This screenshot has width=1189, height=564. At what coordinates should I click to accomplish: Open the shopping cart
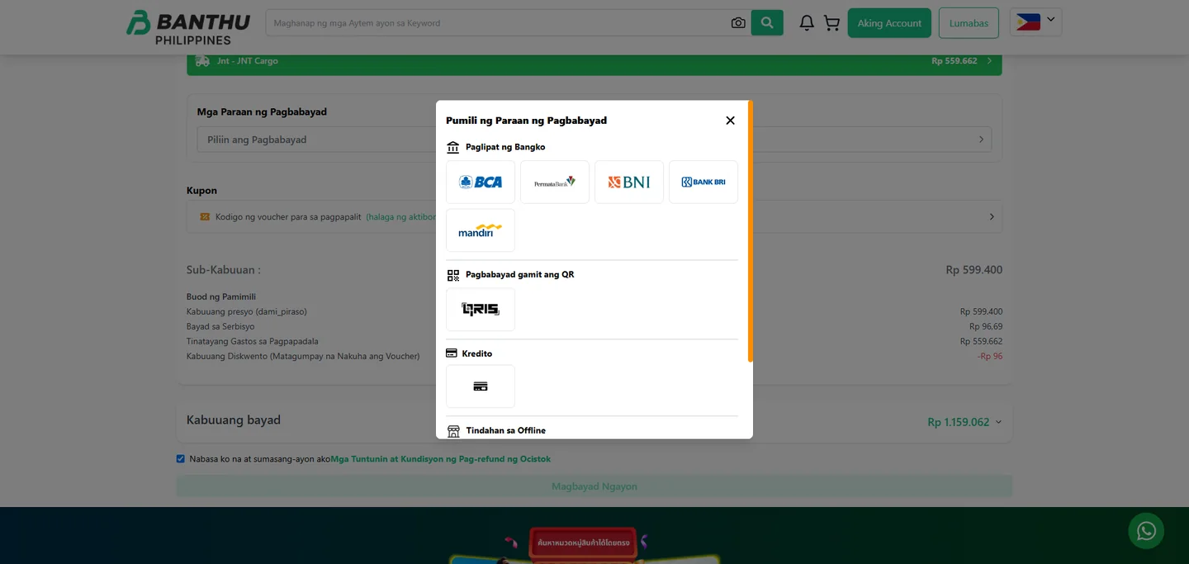pos(831,23)
